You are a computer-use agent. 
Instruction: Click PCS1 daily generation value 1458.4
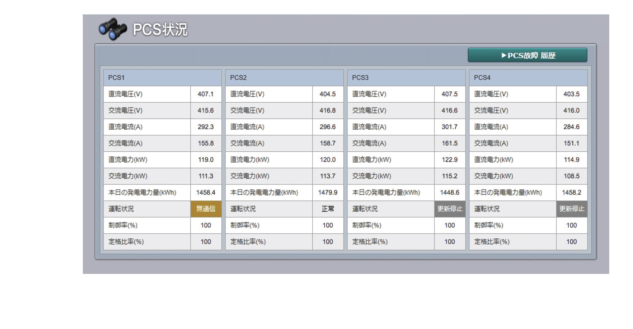pyautogui.click(x=206, y=192)
